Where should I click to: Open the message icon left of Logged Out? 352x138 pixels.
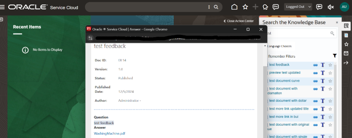point(276,7)
